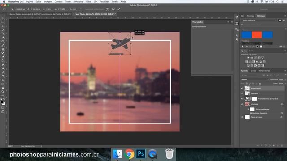Click Photo Filter adjustment icon
The width and height of the screenshot is (287, 161).
pos(257,62)
